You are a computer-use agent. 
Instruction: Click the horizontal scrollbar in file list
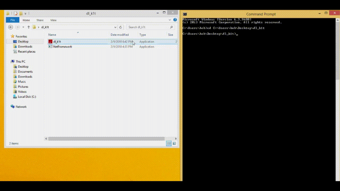coord(106,138)
